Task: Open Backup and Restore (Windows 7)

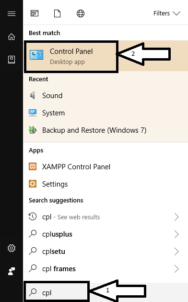Action: [106, 130]
